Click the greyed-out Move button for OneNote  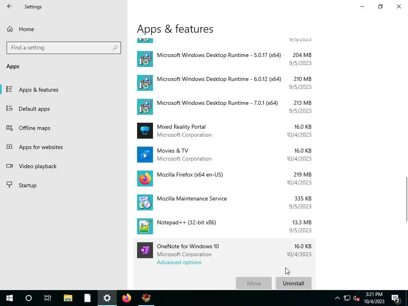(x=254, y=283)
